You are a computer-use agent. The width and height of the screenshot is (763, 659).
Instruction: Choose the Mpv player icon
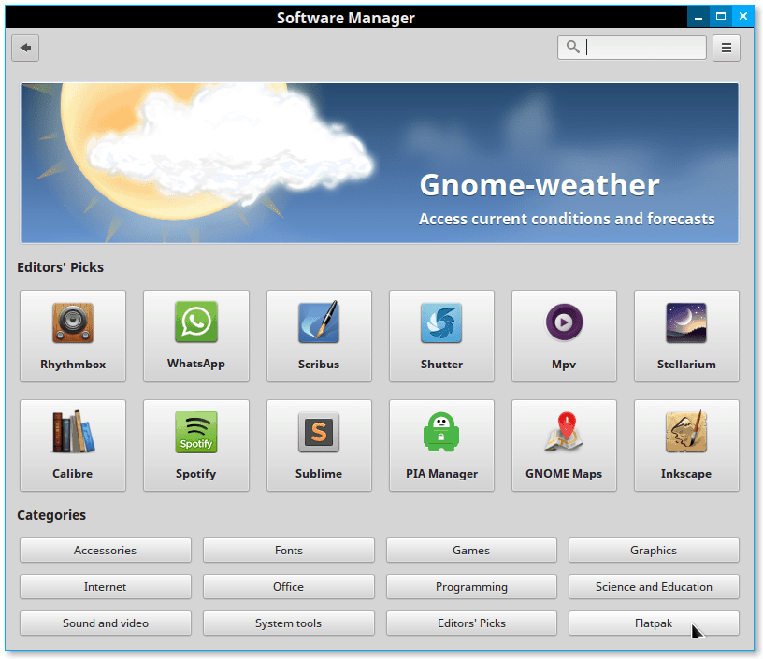[x=564, y=322]
